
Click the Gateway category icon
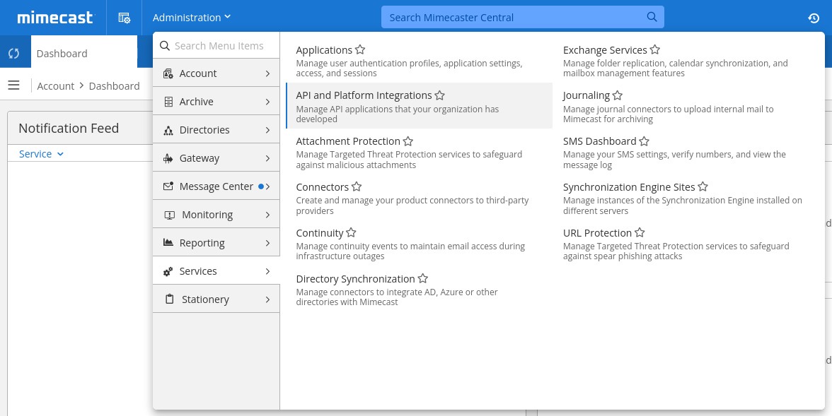[x=168, y=158]
